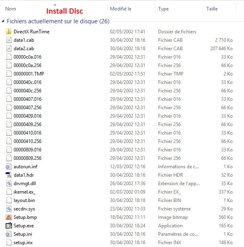Click the 560 Ko size value
Viewport: 244px width, 247px height.
pos(226,217)
